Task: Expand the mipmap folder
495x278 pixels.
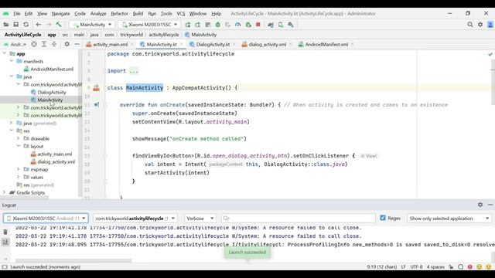Action: click(19, 169)
